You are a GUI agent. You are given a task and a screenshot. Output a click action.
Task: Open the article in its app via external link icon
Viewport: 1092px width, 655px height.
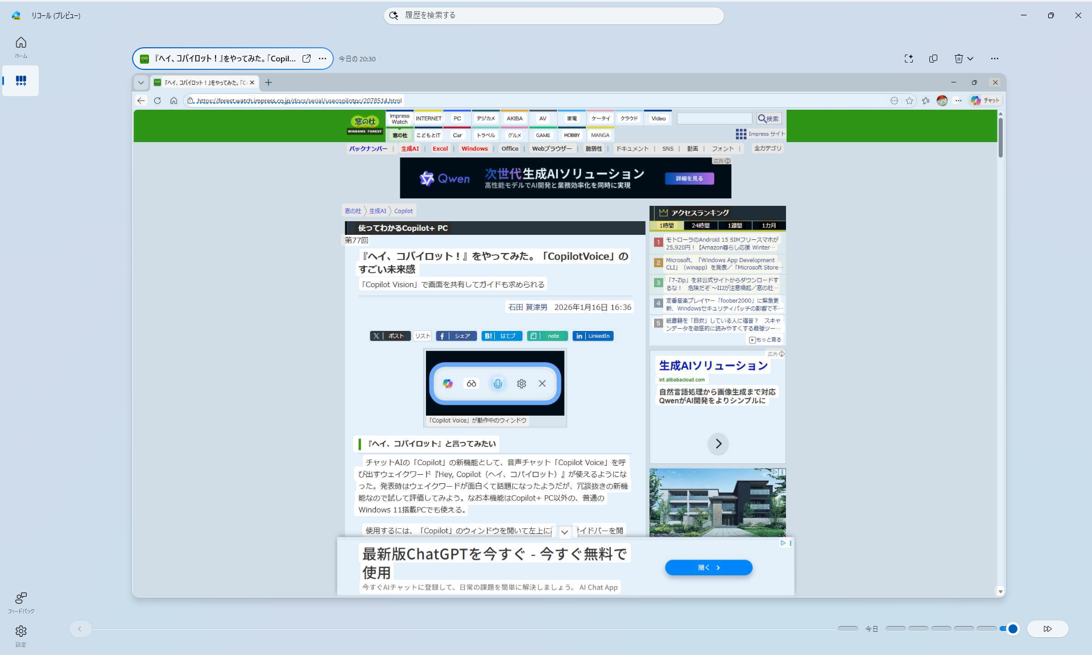point(307,59)
